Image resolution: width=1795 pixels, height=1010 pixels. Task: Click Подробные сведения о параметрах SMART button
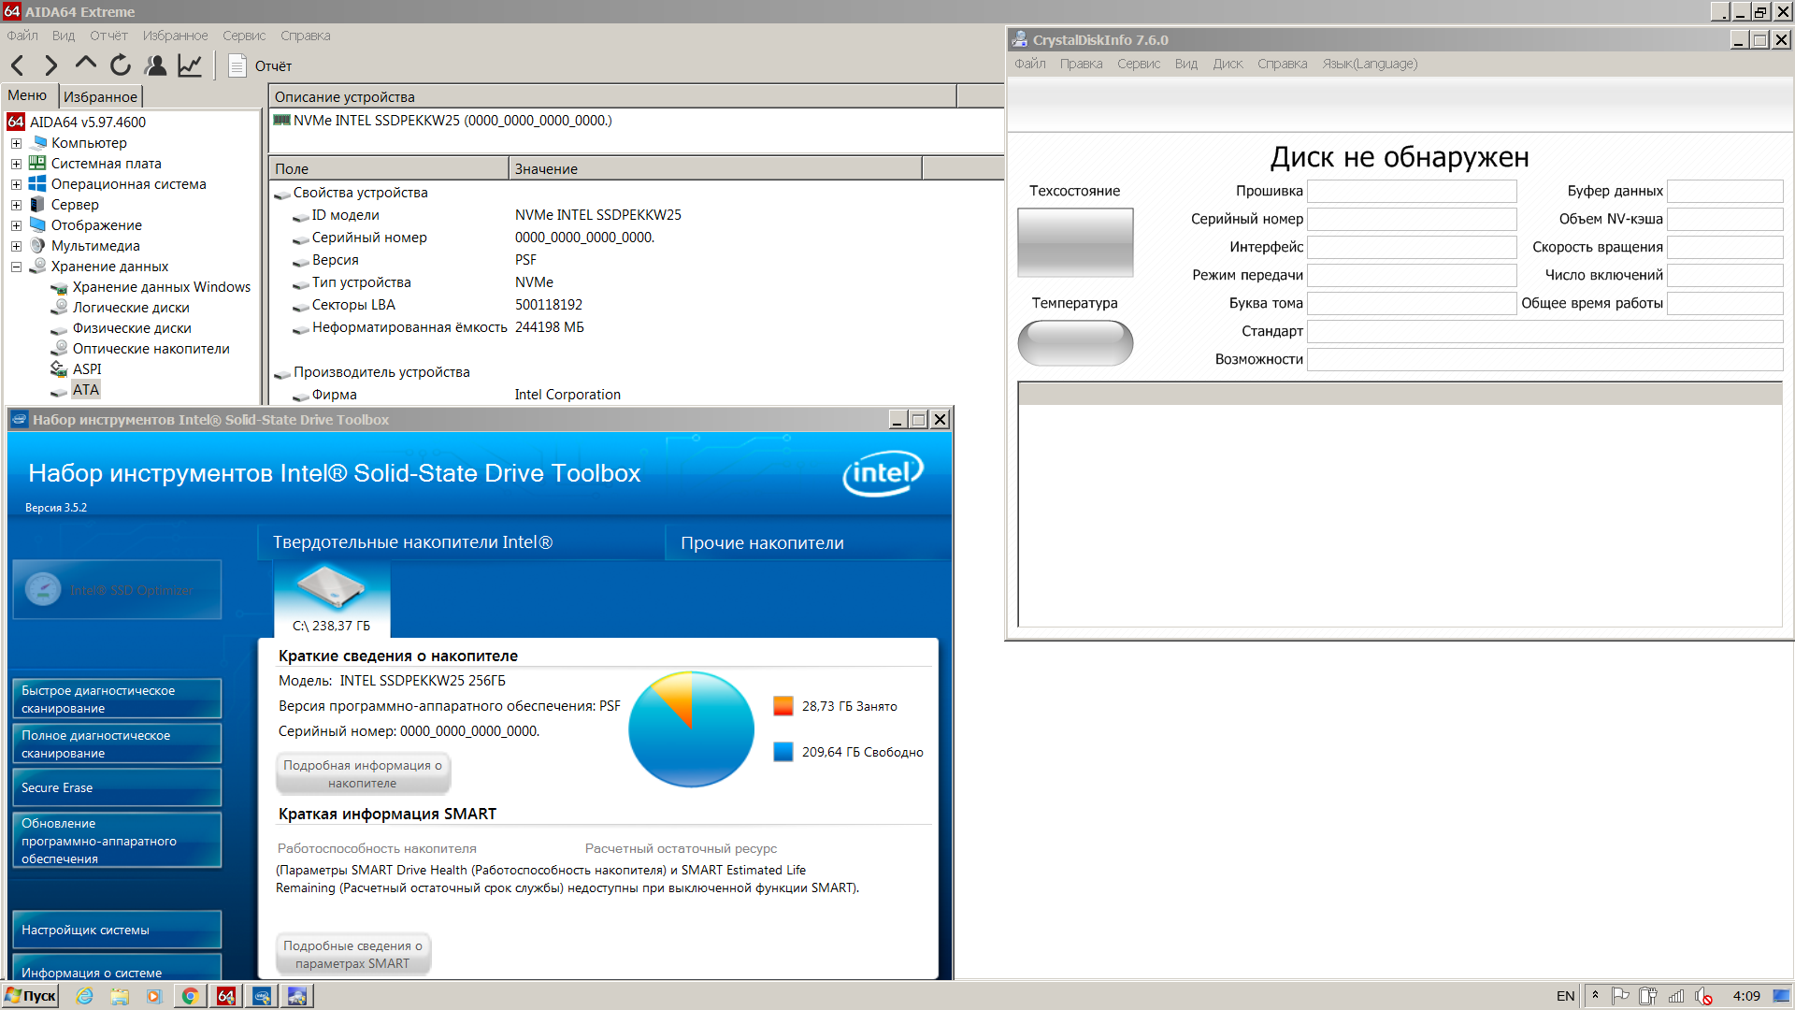pos(352,954)
